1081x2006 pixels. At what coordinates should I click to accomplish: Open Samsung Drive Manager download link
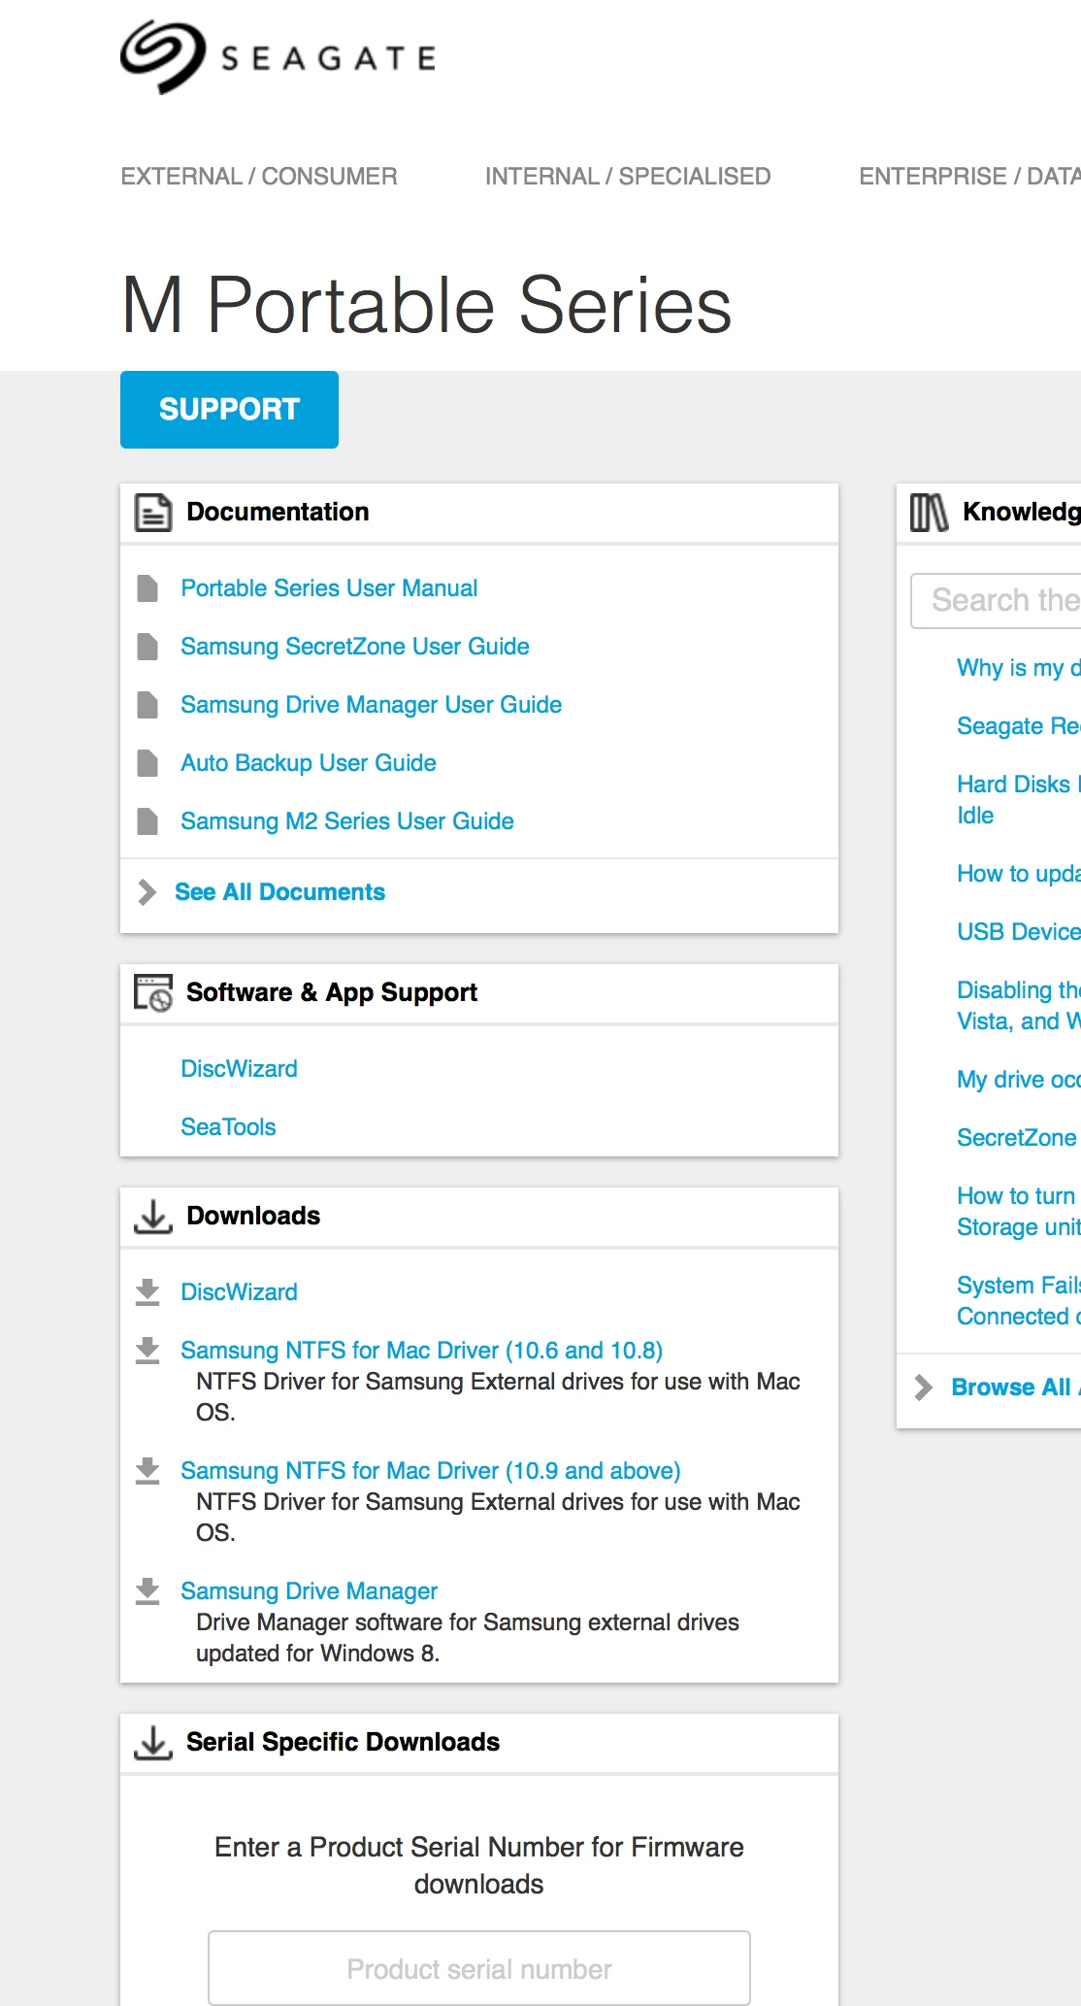(309, 1591)
